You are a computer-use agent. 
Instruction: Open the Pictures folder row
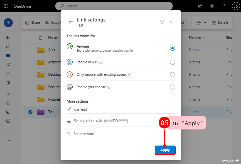click(54, 99)
